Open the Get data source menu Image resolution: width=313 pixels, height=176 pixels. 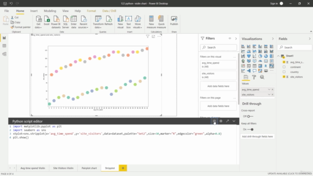[x=38, y=22]
